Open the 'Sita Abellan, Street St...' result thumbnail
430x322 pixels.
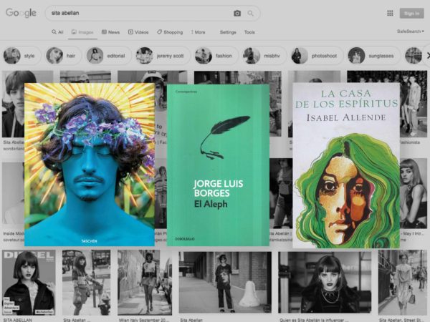click(402, 283)
